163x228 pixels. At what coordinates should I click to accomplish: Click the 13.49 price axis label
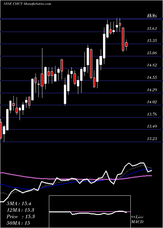click(x=152, y=126)
